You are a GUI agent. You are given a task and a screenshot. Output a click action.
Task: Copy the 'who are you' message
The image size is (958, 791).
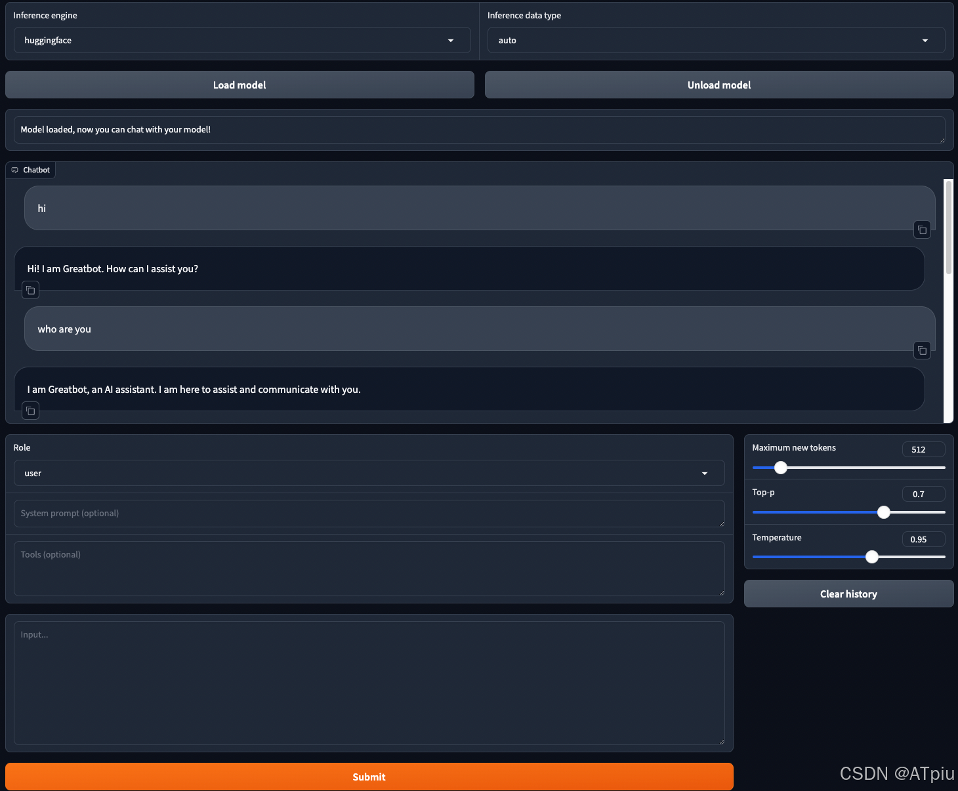tap(922, 350)
